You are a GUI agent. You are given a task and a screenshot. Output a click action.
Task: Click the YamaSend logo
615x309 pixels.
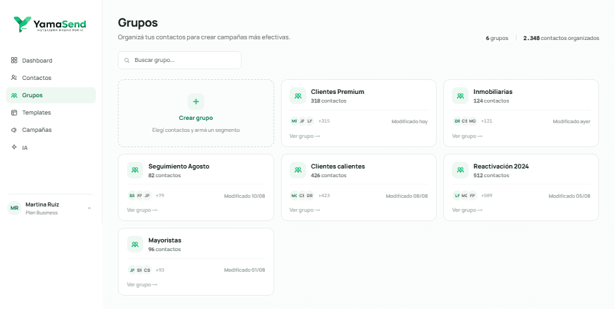50,25
